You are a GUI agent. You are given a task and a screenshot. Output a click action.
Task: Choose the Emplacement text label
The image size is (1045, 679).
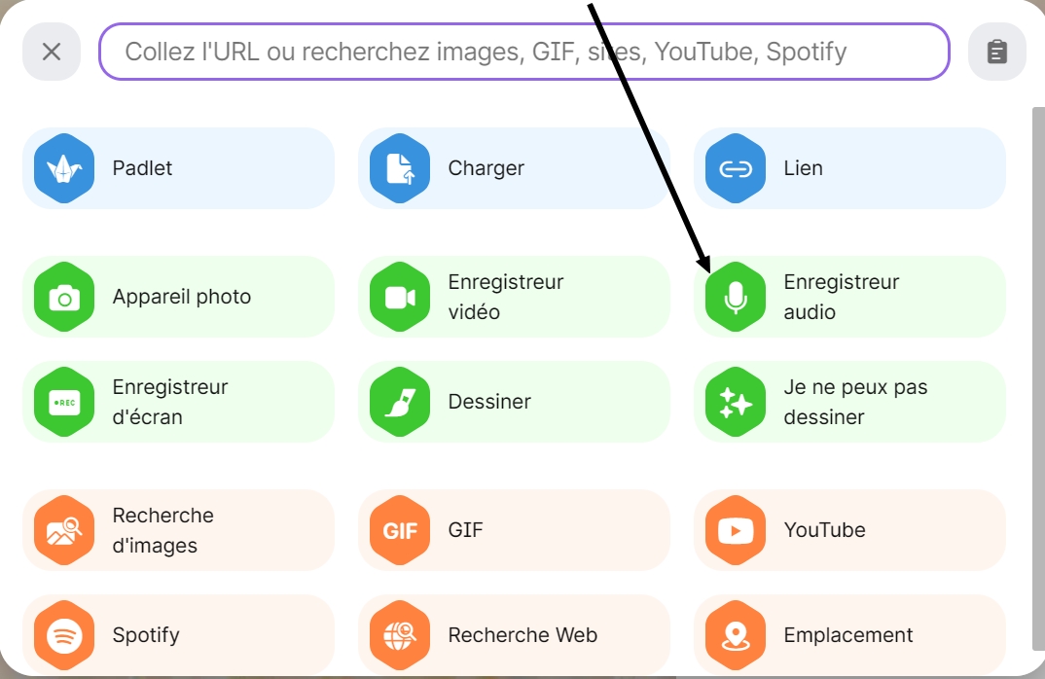pos(847,635)
